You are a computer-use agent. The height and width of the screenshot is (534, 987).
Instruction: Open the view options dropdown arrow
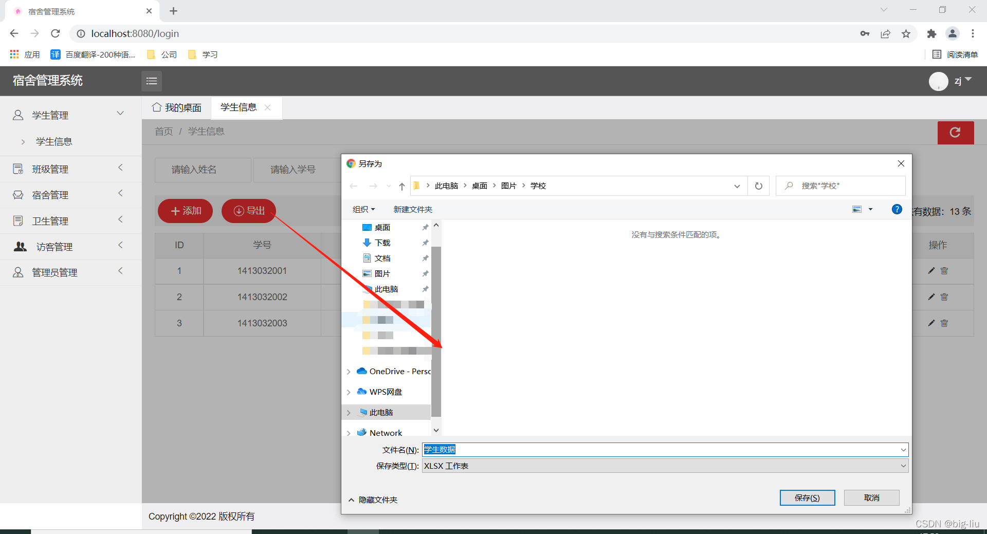click(871, 209)
